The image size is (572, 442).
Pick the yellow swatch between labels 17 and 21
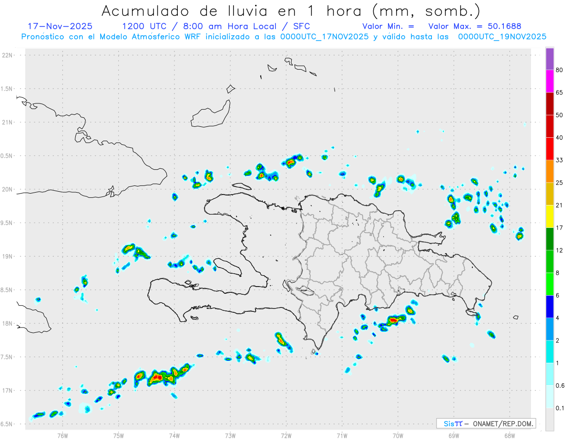(550, 216)
